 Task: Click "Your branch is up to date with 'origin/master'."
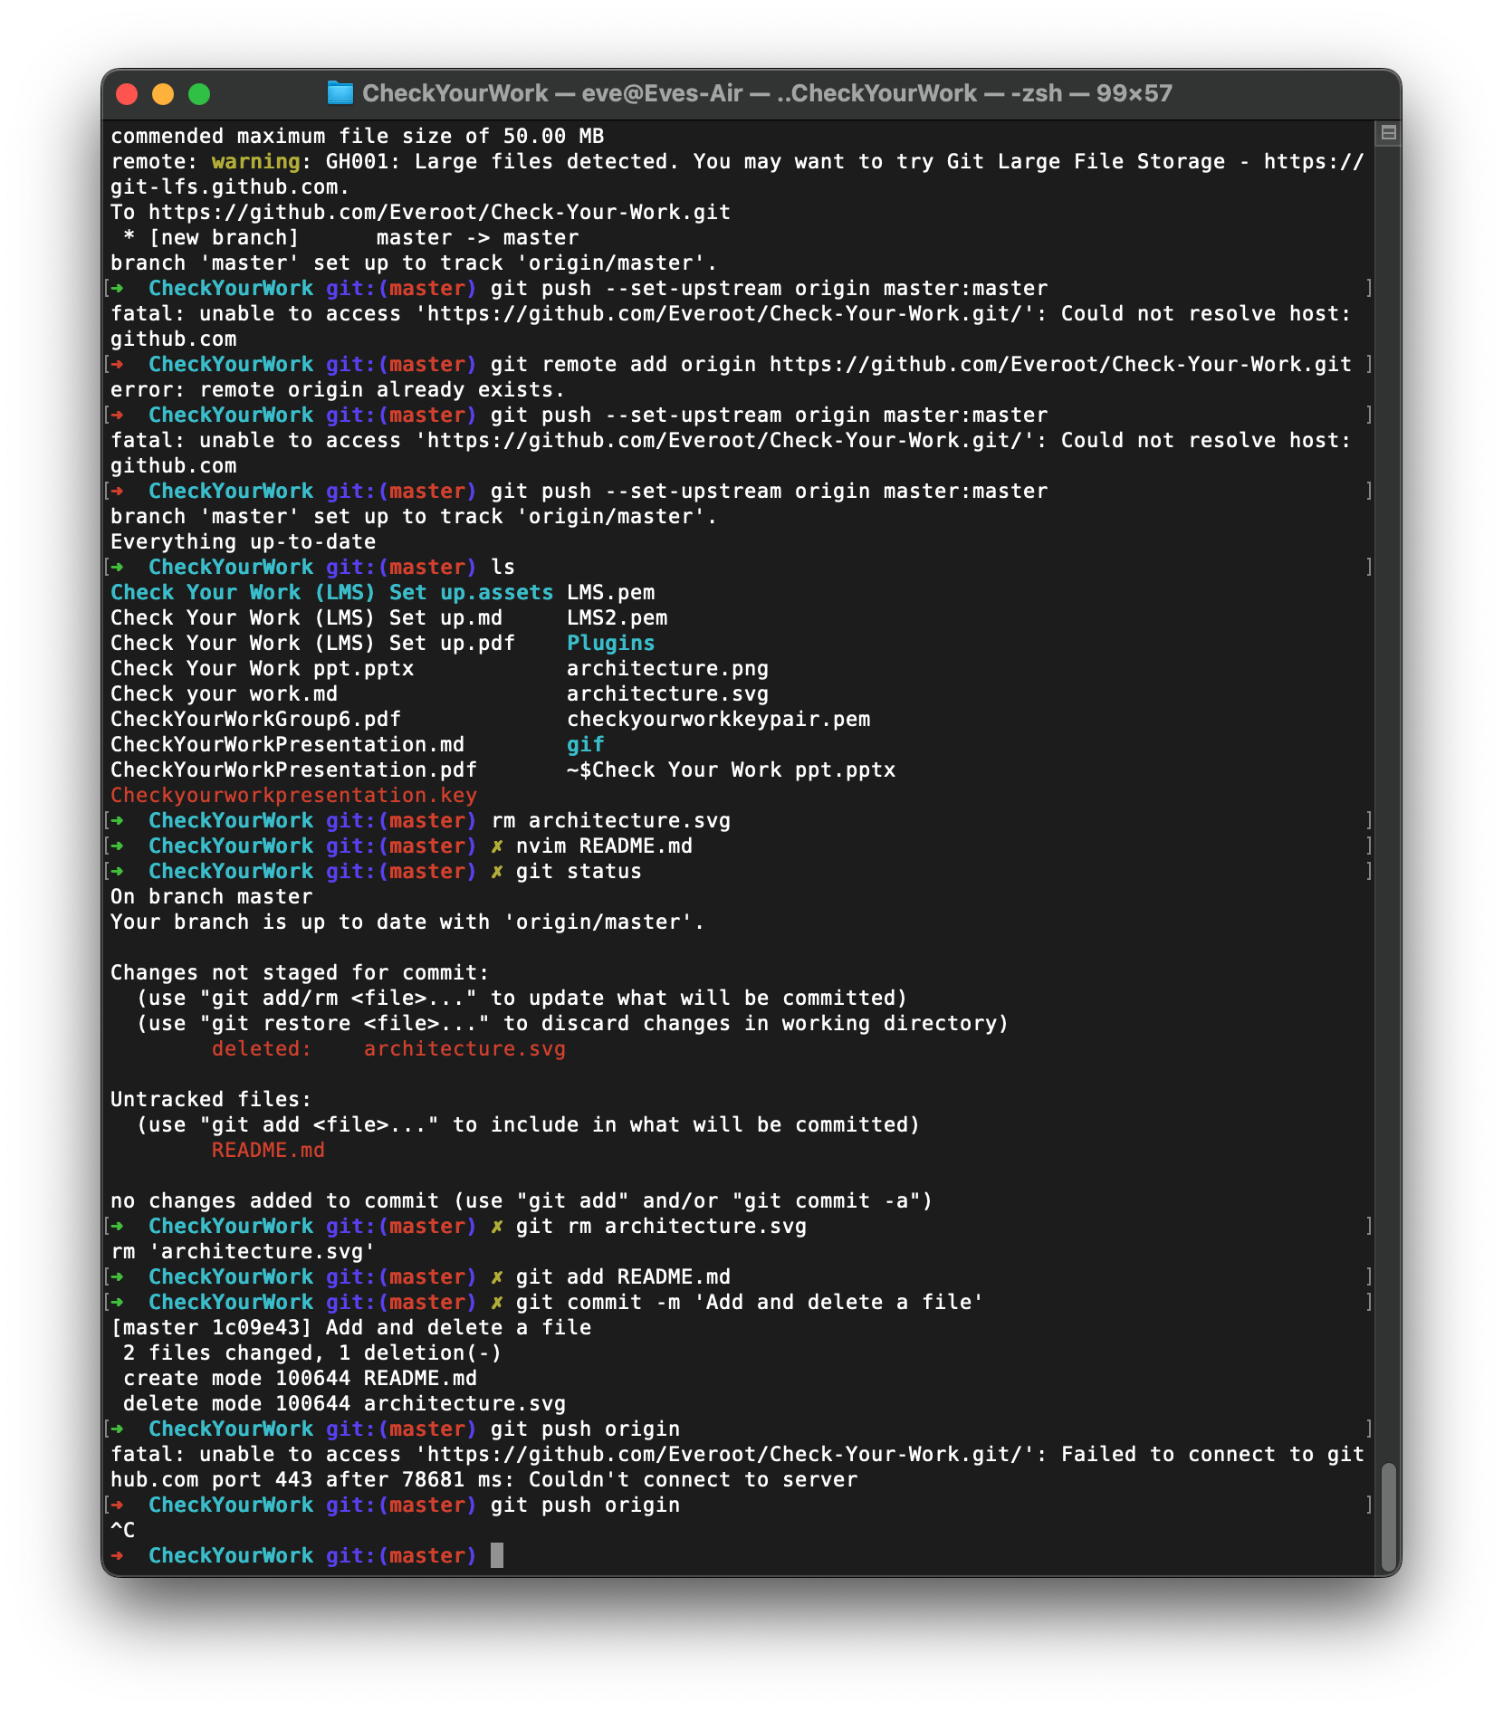(x=407, y=922)
